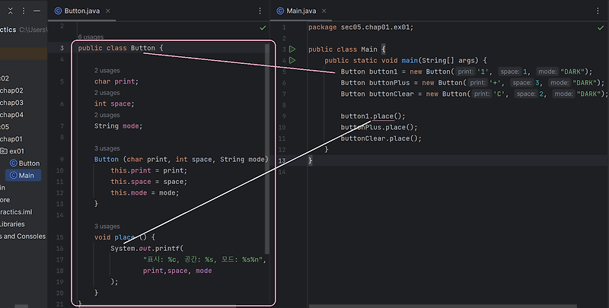Image resolution: width=609 pixels, height=308 pixels.
Task: Click 'System.out.printf(' in the place method
Action: (x=147, y=248)
